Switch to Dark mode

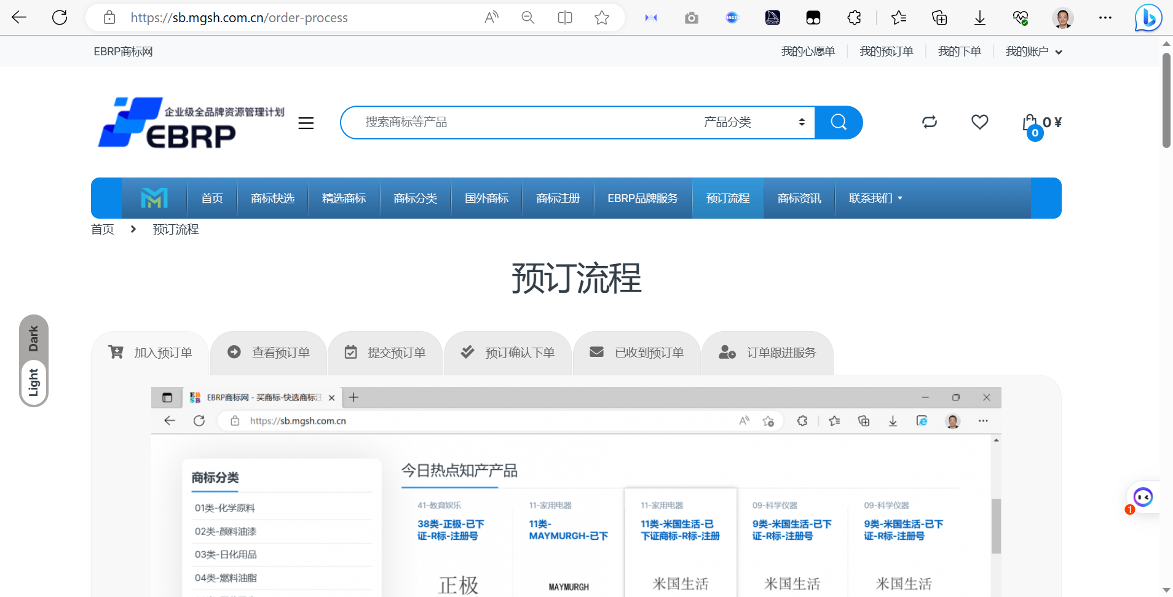pyautogui.click(x=34, y=337)
